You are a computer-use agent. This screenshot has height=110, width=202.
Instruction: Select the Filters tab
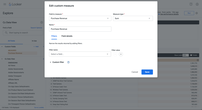point(54,36)
